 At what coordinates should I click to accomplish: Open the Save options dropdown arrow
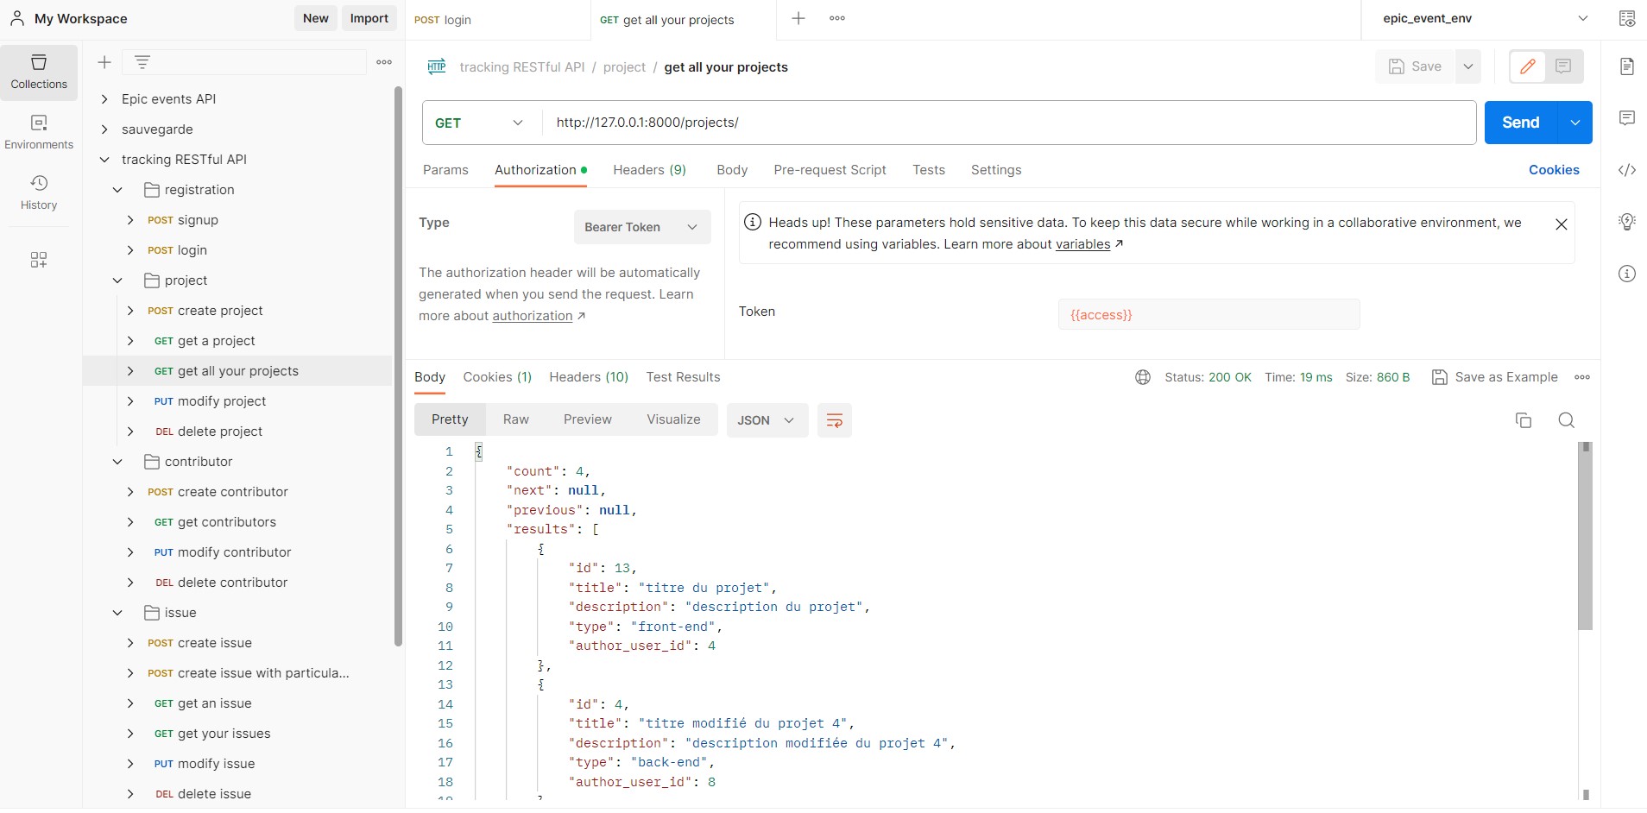pos(1468,66)
